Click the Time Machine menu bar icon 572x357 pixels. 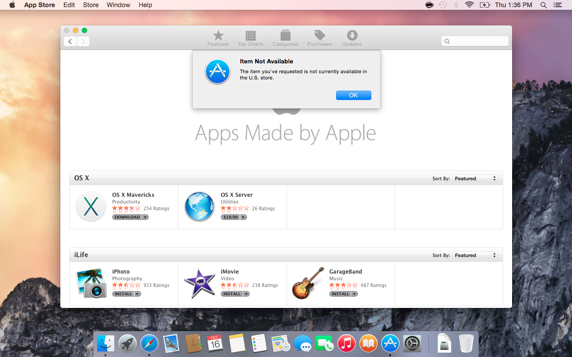click(442, 5)
